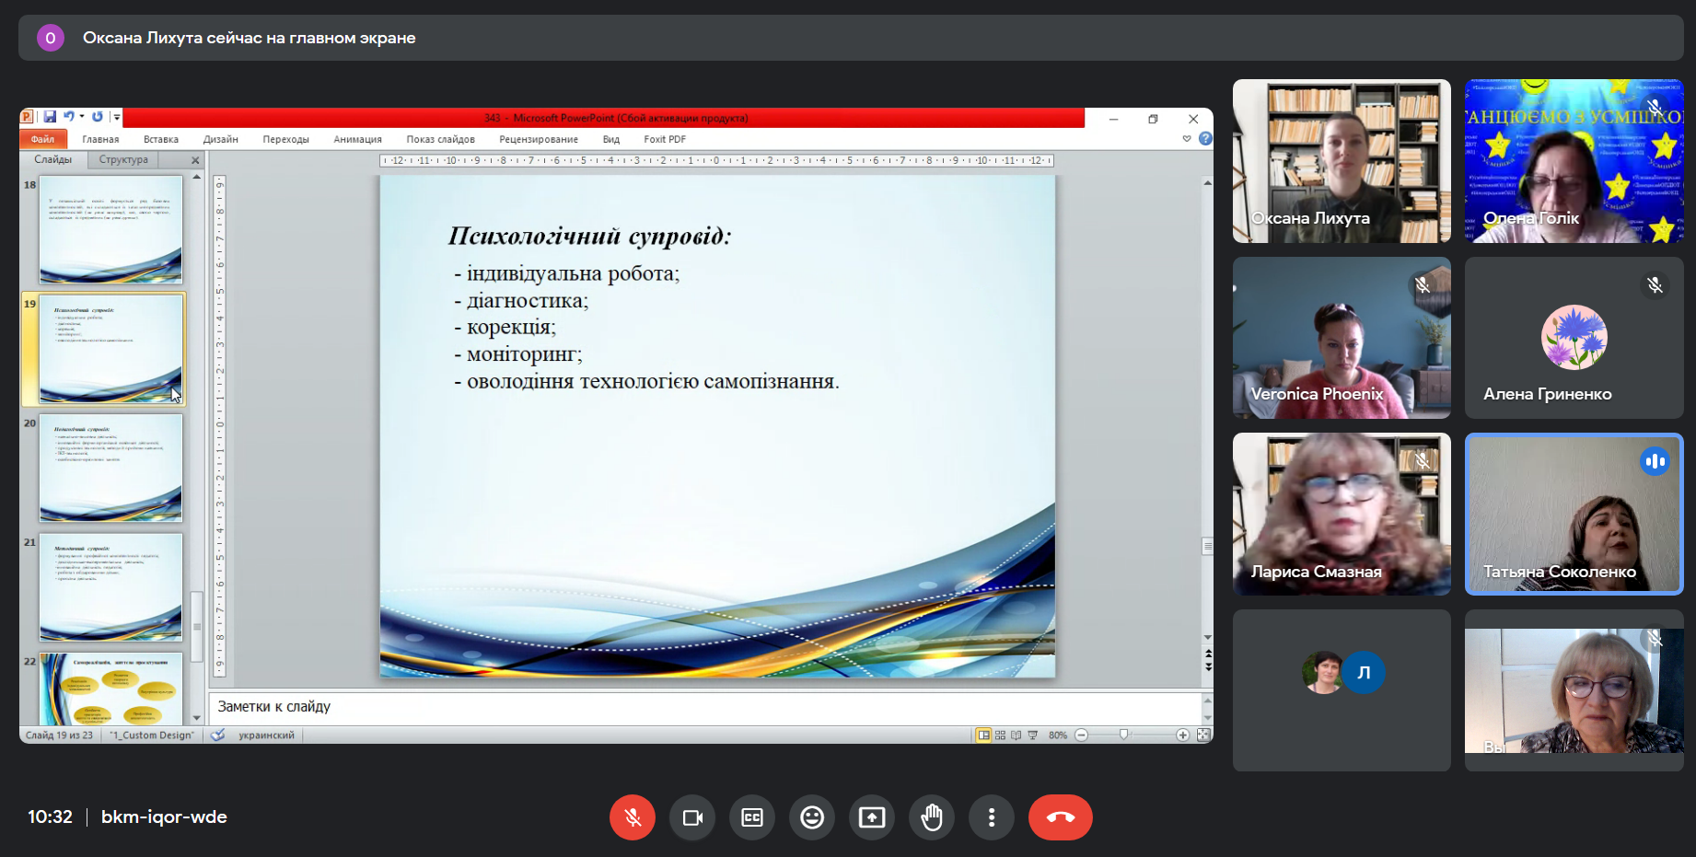Click the Файл button
This screenshot has height=857, width=1696.
pyautogui.click(x=42, y=139)
